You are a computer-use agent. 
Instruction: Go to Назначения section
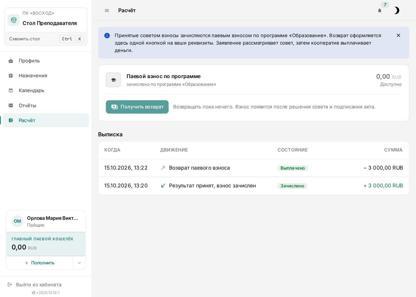(x=46, y=76)
